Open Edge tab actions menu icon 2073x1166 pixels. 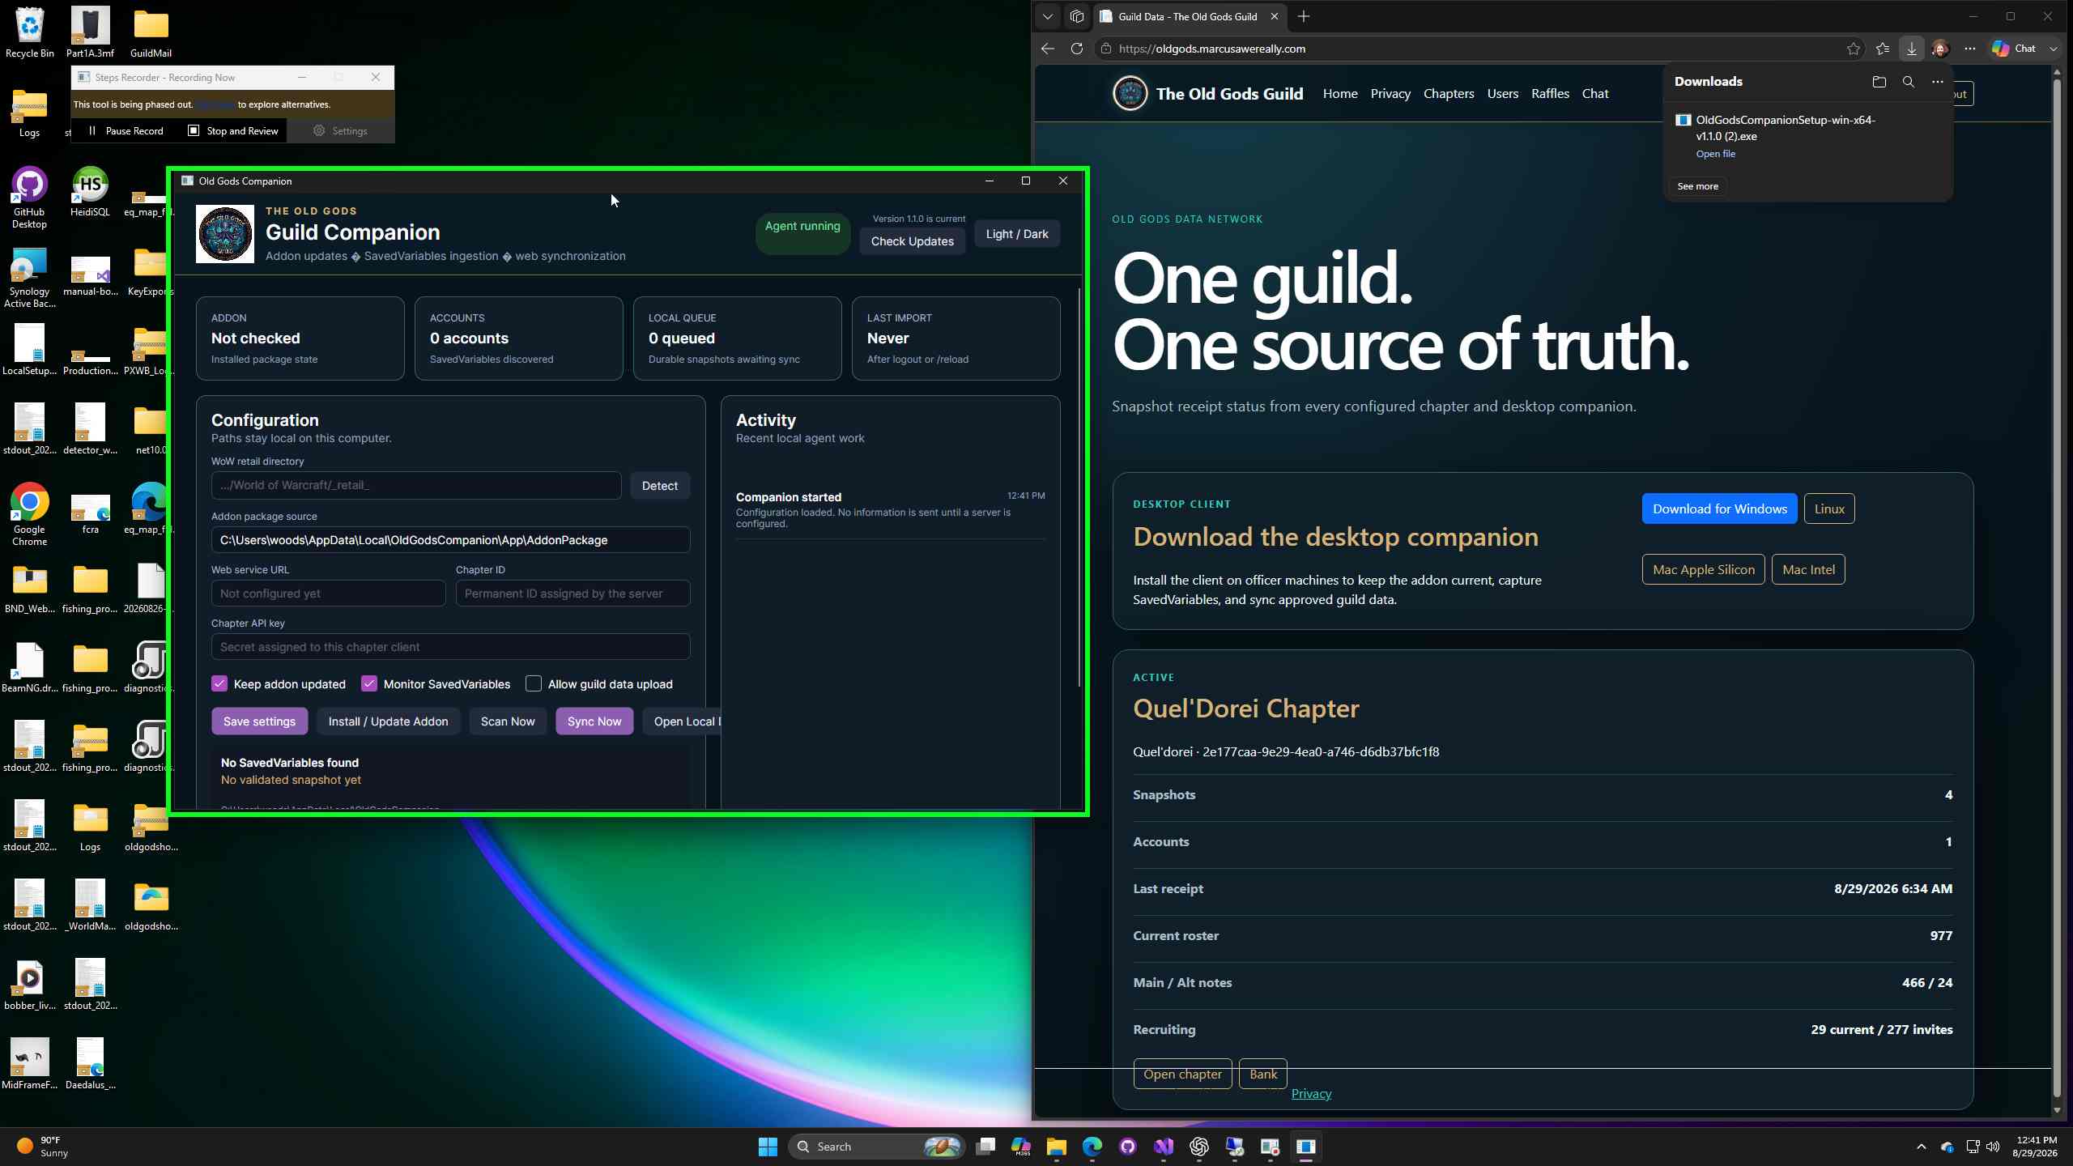click(1077, 16)
